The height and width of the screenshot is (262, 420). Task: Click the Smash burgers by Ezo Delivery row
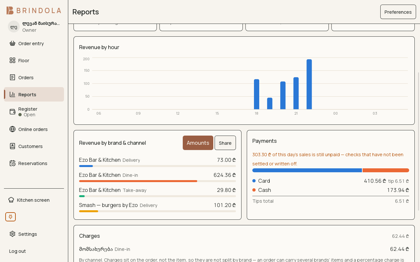tap(157, 207)
